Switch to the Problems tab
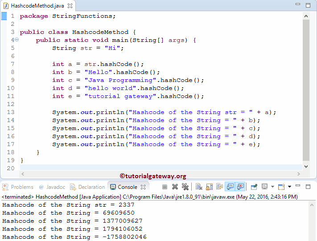 [x=18, y=187]
